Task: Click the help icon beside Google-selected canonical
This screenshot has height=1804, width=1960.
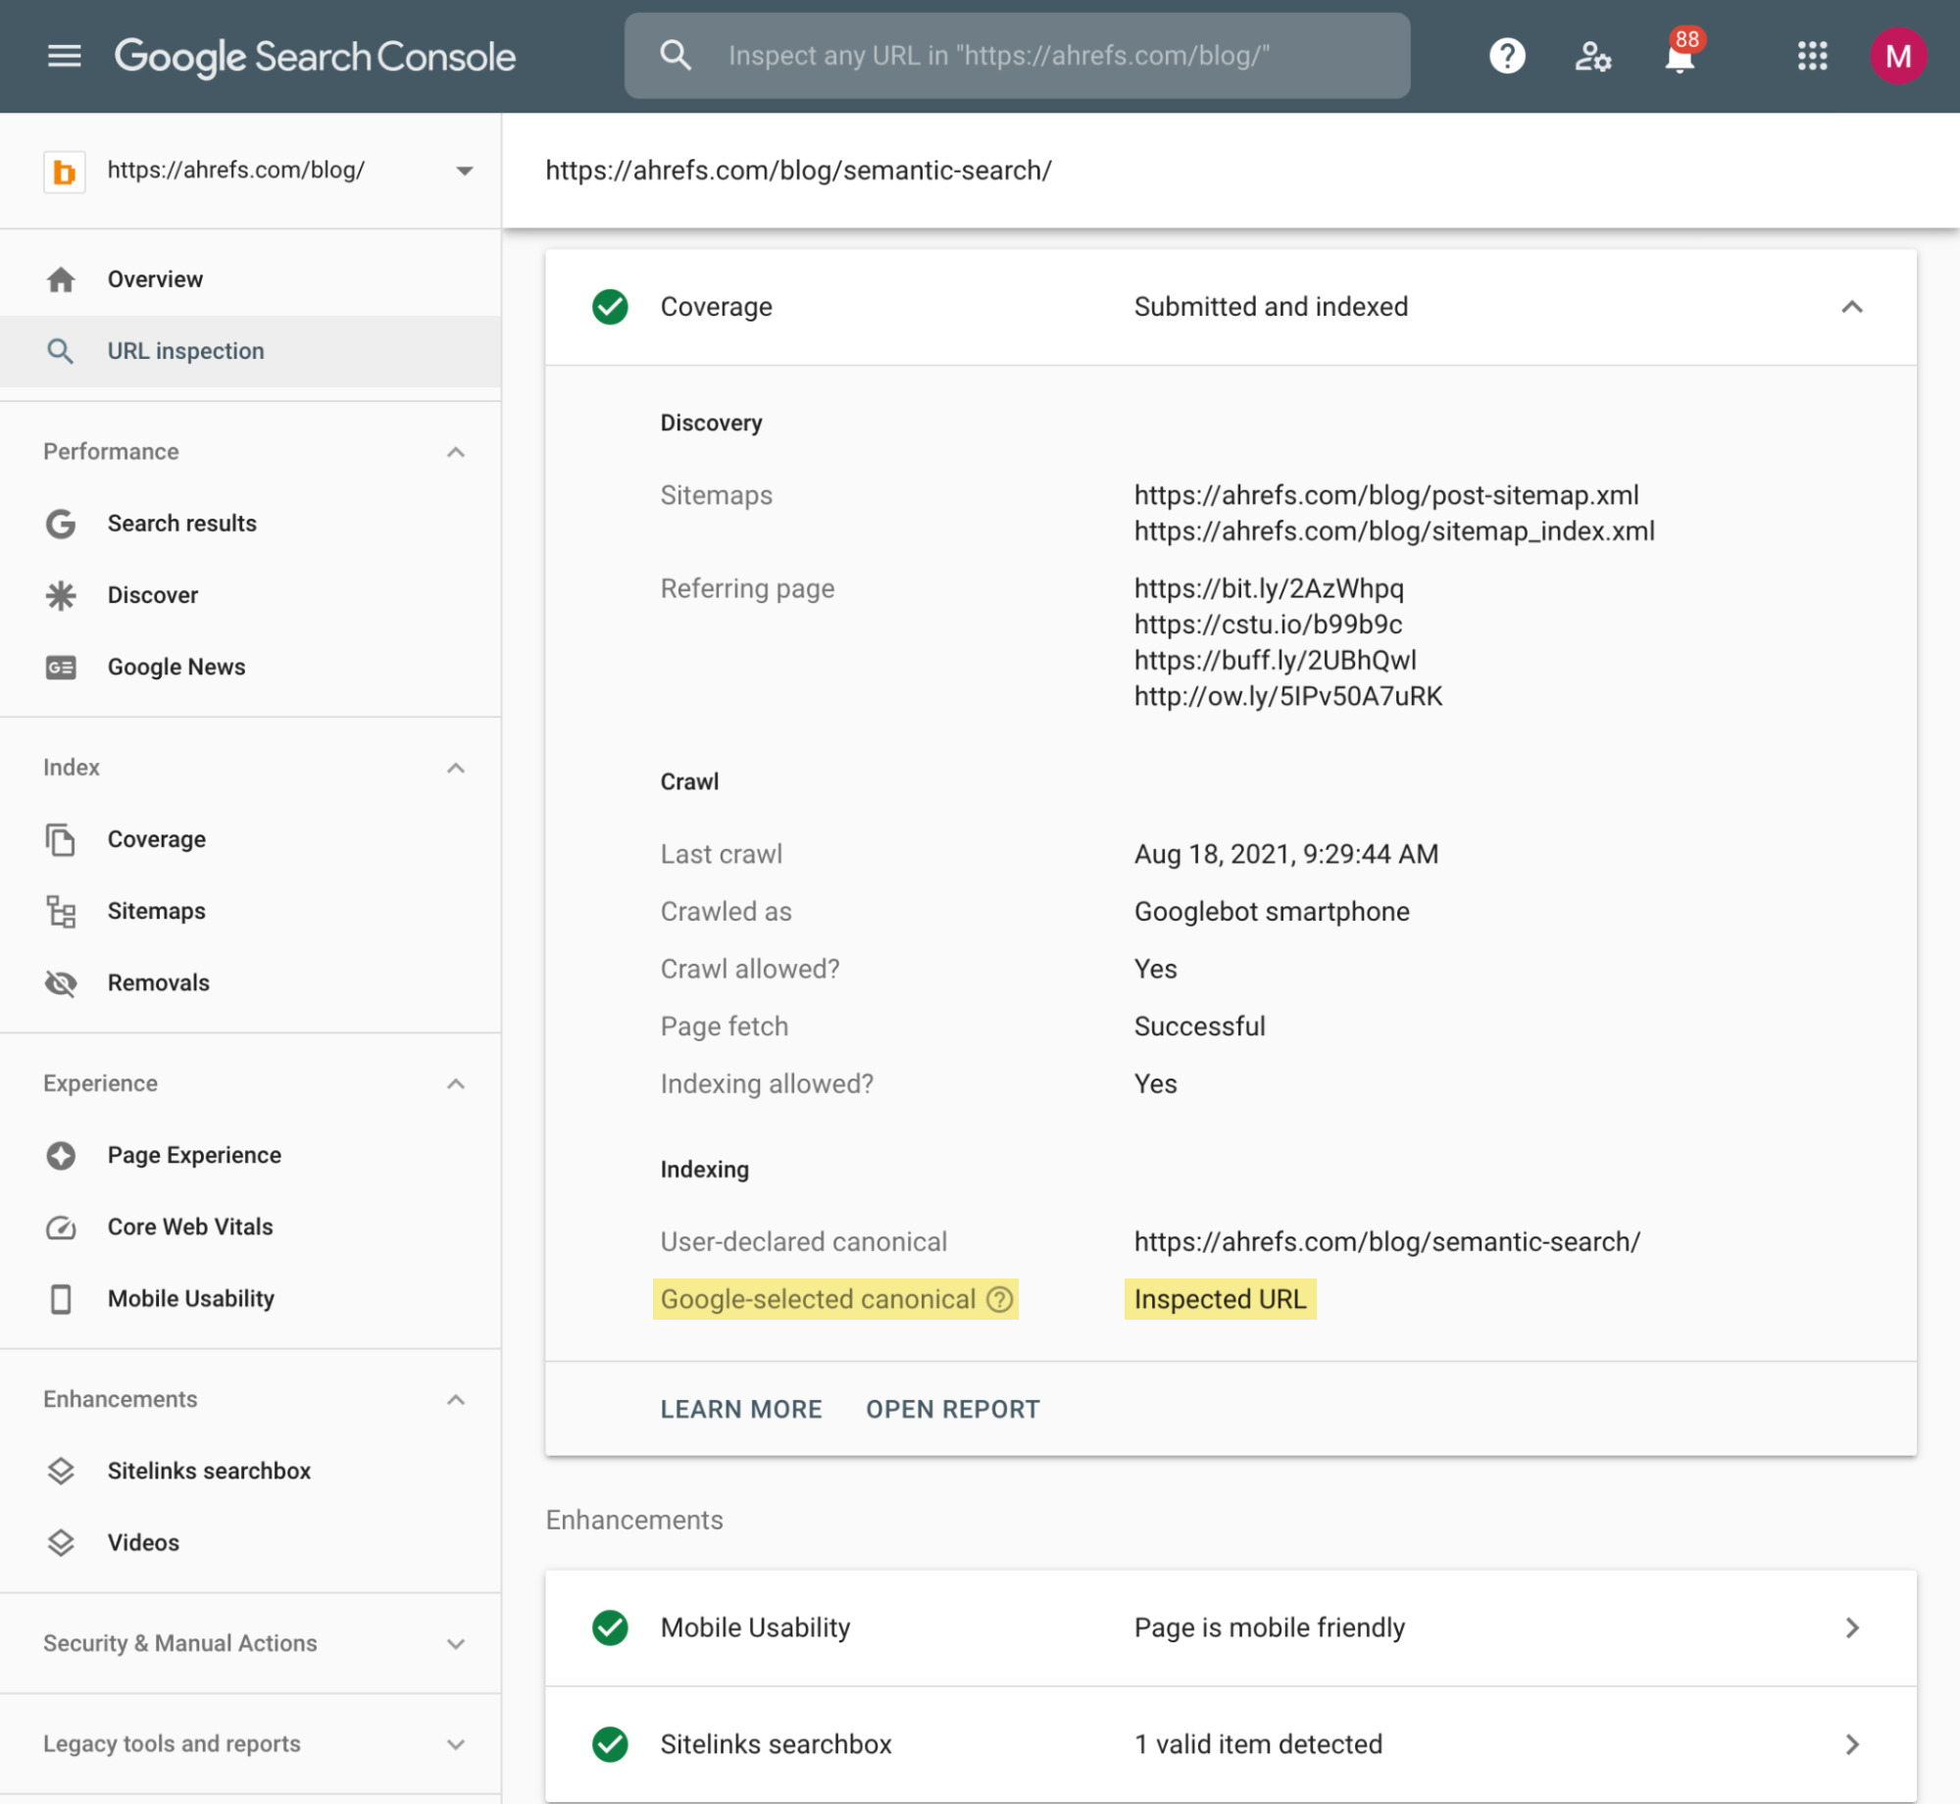Action: (999, 1299)
